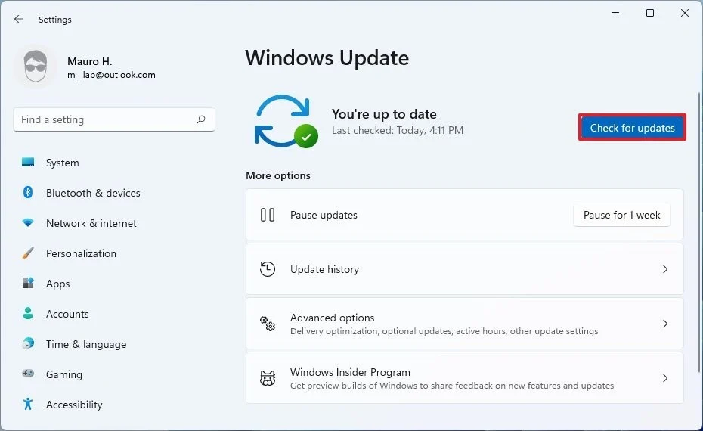Screen dimensions: 703x431
Task: Click Pause for 1 week
Action: (622, 215)
